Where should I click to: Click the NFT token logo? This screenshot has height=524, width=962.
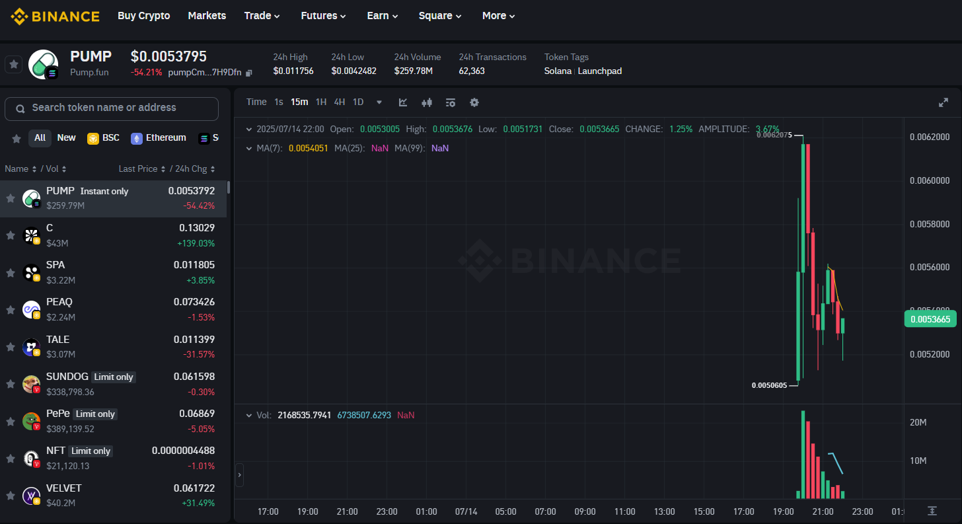tap(32, 459)
